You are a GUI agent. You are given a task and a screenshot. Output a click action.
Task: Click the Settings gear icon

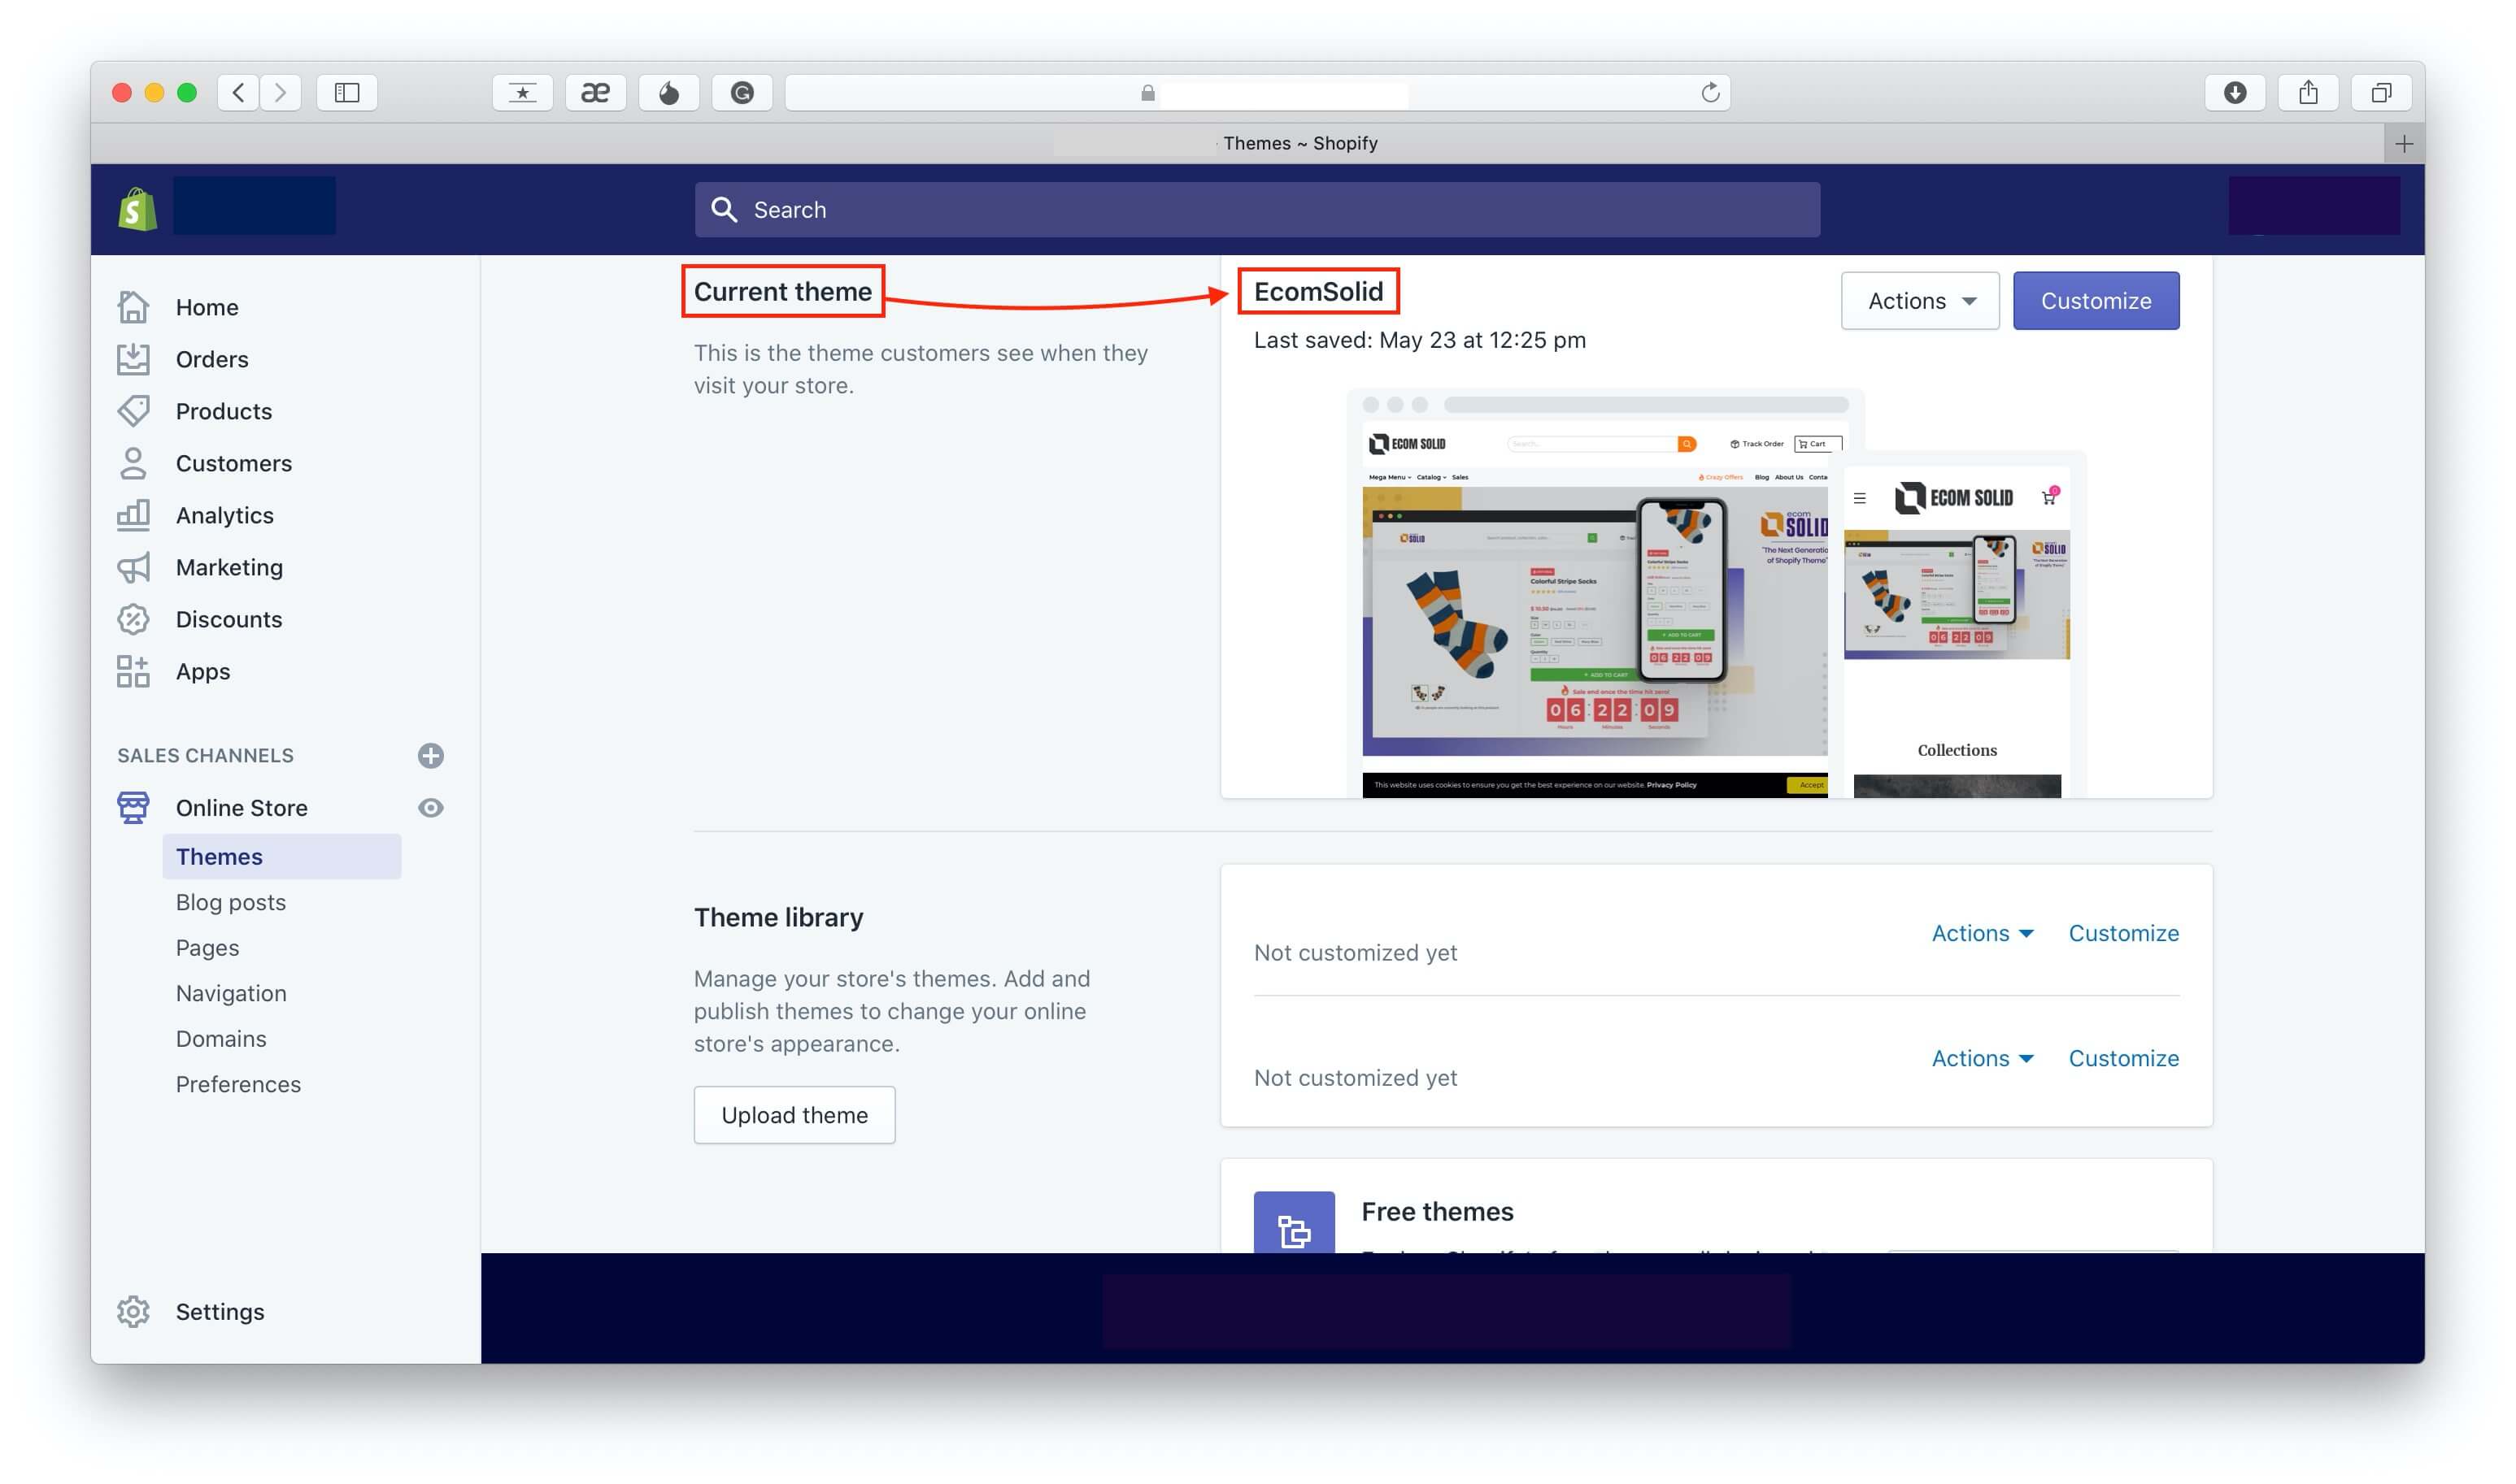[133, 1311]
